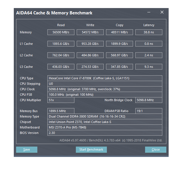The image size is (183, 169).
Task: Click the Memory Bus label
Action: coord(29,111)
